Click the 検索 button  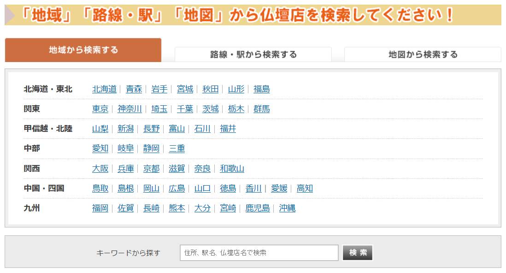click(358, 252)
